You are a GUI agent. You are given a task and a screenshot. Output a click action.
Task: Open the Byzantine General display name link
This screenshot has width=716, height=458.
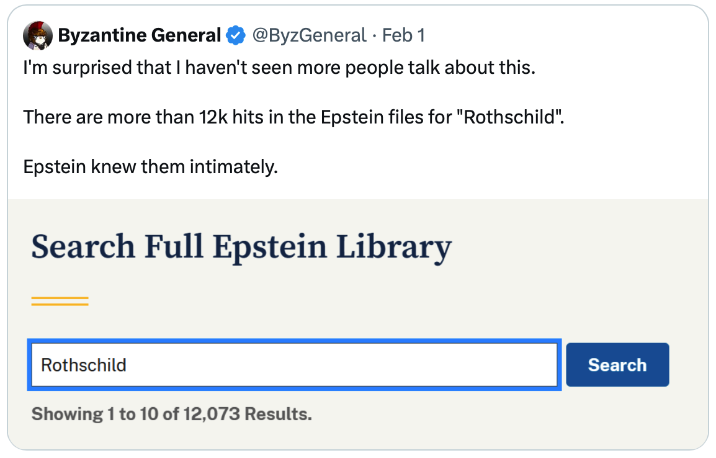[139, 35]
